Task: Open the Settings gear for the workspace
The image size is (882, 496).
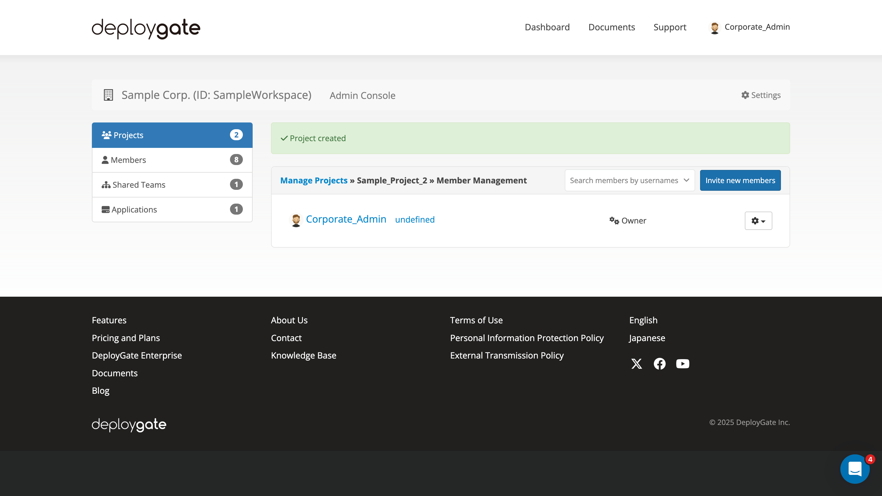Action: [x=761, y=95]
